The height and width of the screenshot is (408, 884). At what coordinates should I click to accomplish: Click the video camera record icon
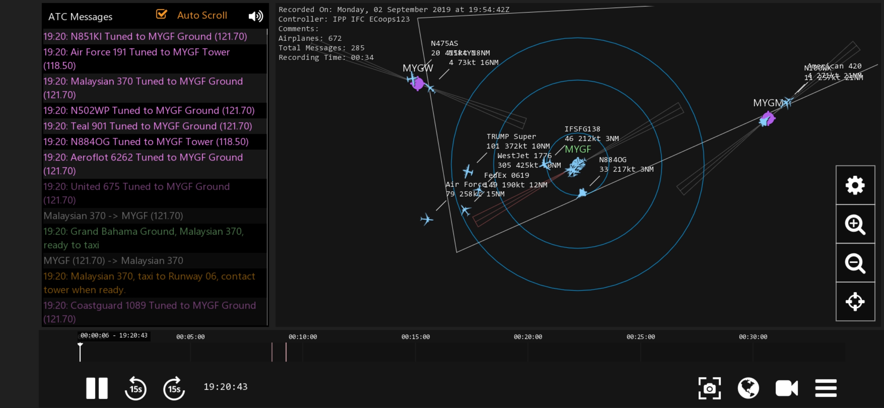787,388
